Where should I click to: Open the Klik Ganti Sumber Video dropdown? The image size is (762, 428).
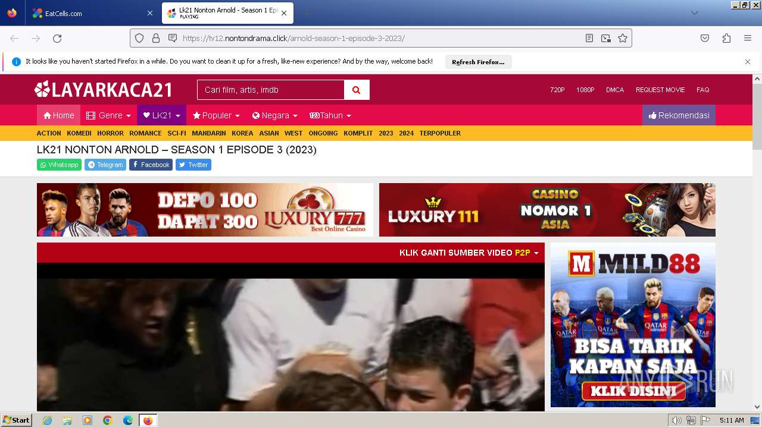pyautogui.click(x=469, y=253)
